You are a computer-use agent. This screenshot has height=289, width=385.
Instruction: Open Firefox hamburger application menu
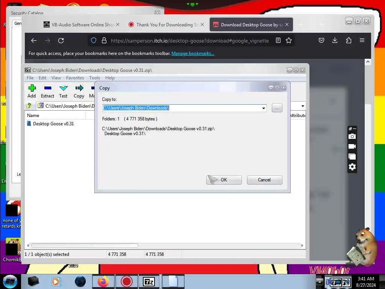[x=362, y=40]
